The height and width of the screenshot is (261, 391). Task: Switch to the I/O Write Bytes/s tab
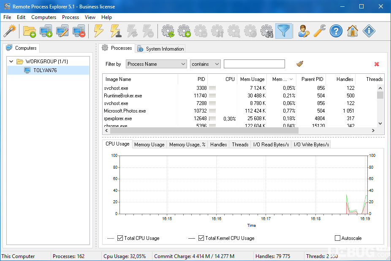point(312,145)
